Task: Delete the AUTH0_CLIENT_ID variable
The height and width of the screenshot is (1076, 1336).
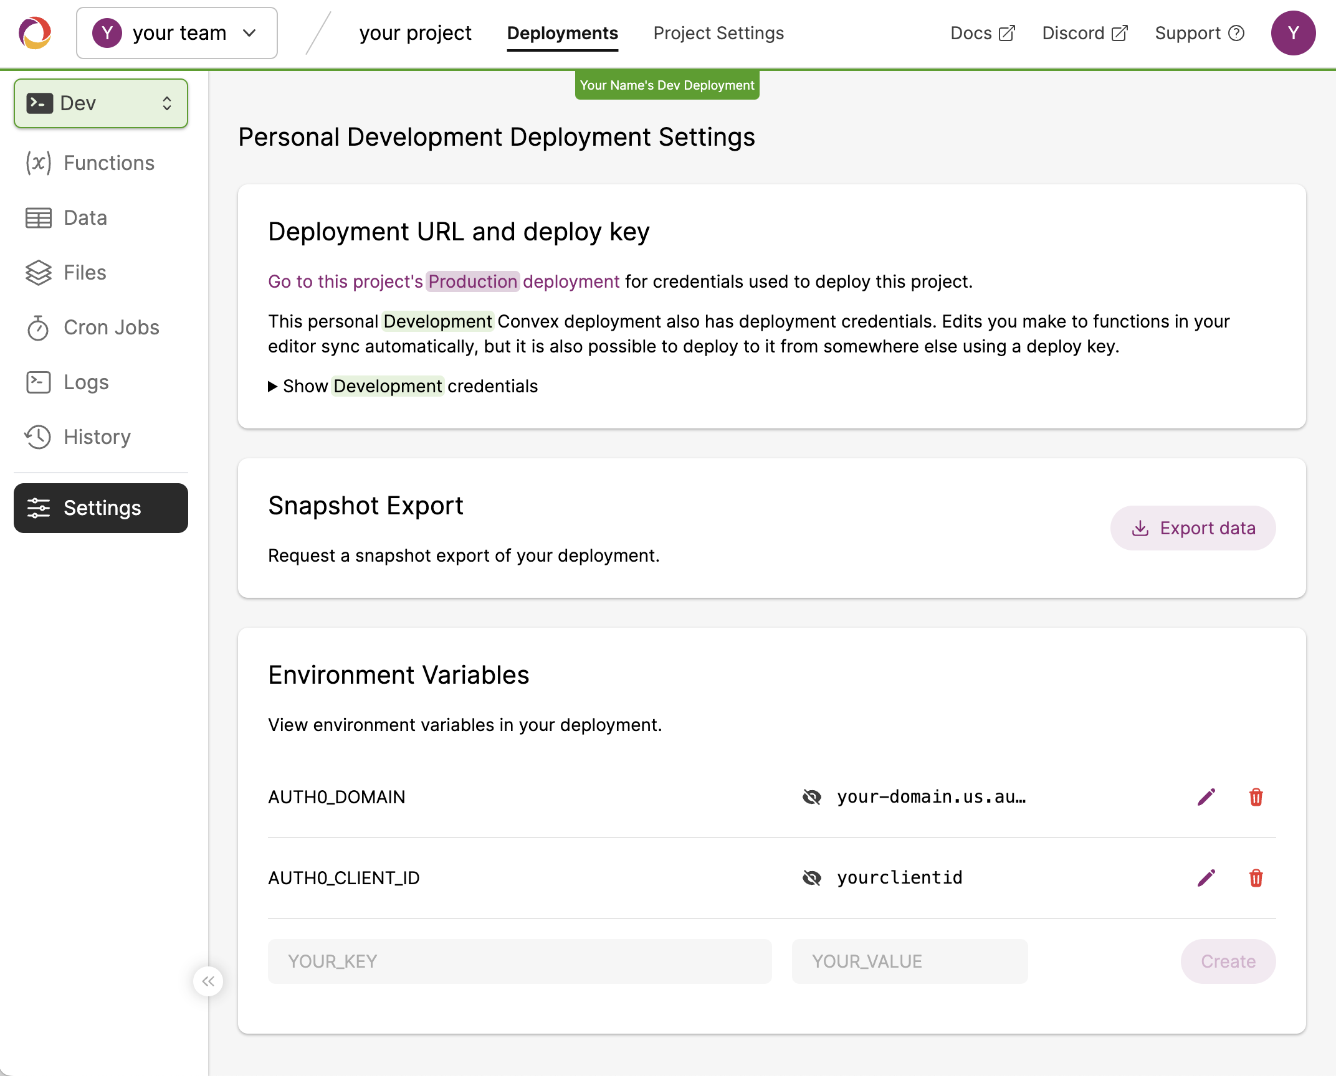Action: pos(1256,878)
